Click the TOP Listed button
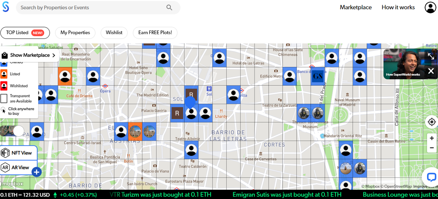Screen dimensions: 438x199 click(x=25, y=33)
